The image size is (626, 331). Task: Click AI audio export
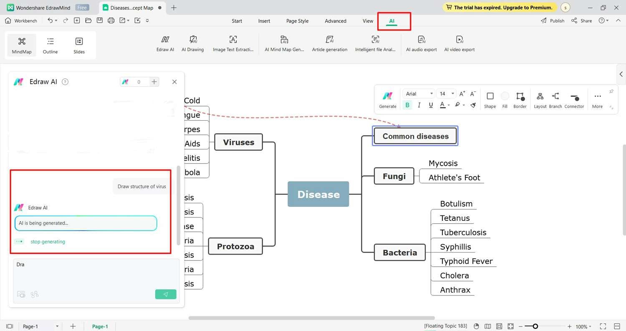coord(422,44)
